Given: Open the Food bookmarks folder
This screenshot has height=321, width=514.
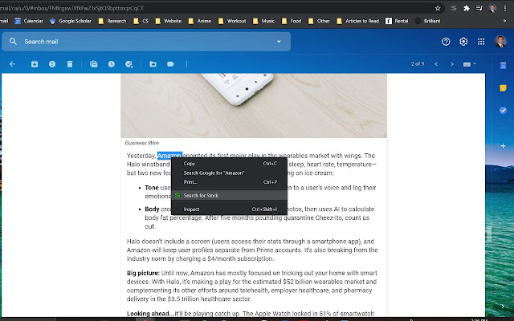Looking at the screenshot, I should (292, 21).
